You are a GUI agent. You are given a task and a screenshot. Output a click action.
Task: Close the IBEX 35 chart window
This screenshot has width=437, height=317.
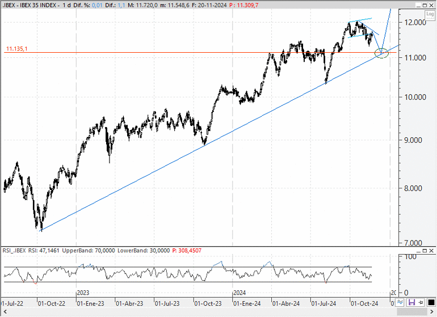pos(431,5)
